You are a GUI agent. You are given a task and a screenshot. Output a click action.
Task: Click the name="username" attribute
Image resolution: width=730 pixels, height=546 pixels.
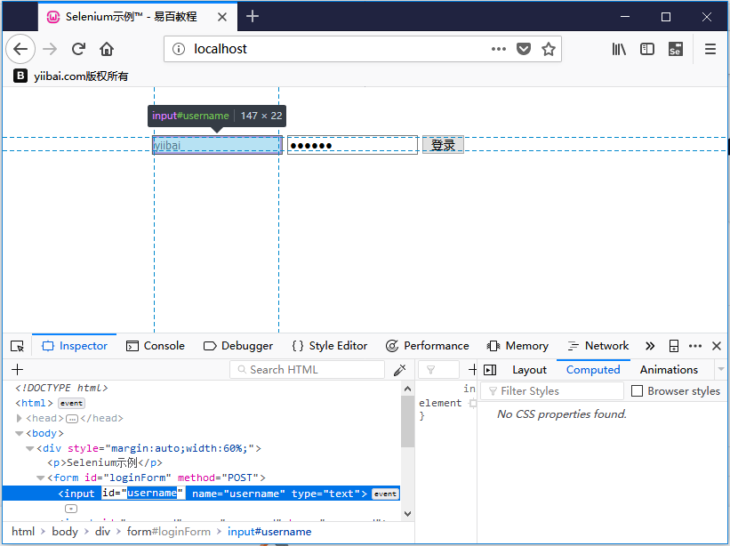pyautogui.click(x=238, y=494)
